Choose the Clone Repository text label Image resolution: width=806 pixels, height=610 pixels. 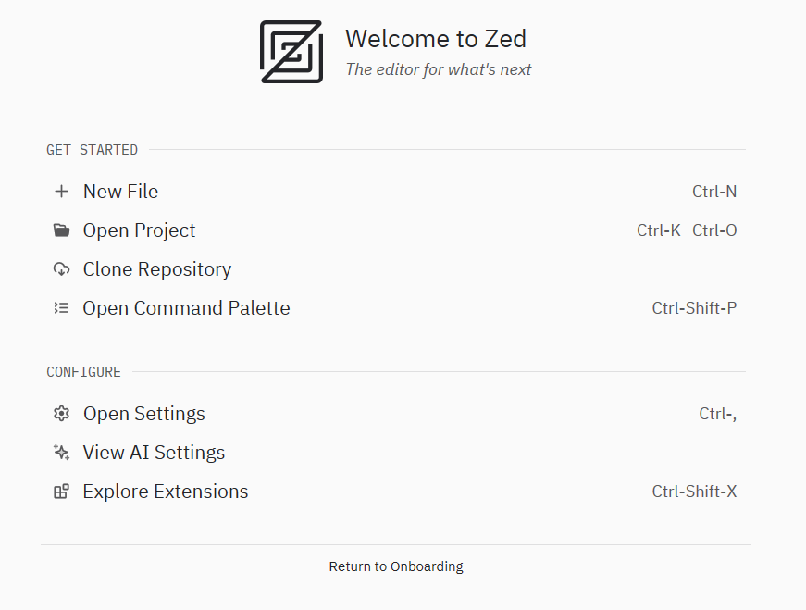coord(157,269)
